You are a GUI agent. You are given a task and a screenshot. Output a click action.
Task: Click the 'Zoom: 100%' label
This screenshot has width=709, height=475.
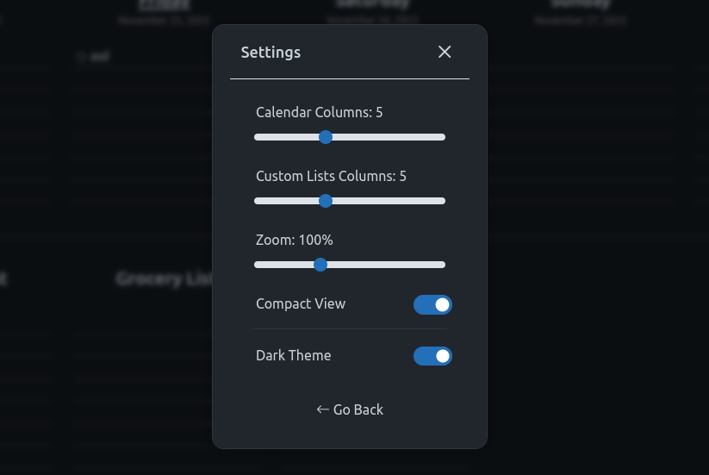[295, 240]
